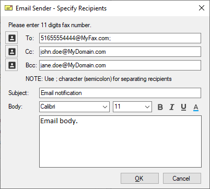Click the 'Please enter 11 digits fax number' text
This screenshot has height=189, width=210.
pyautogui.click(x=50, y=25)
